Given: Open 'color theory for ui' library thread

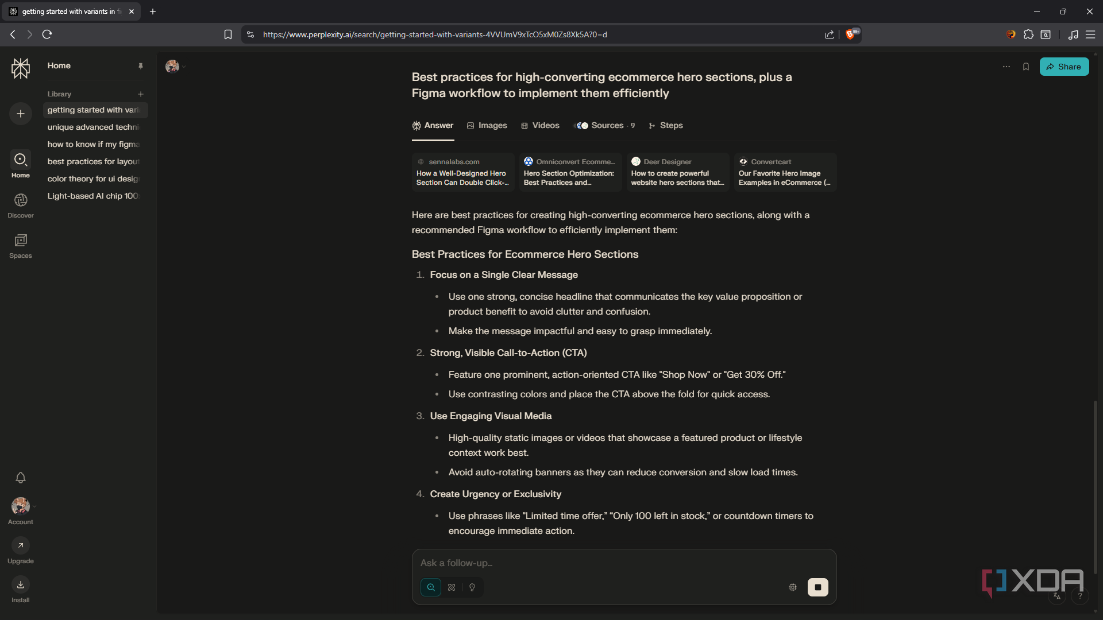Looking at the screenshot, I should pyautogui.click(x=94, y=179).
